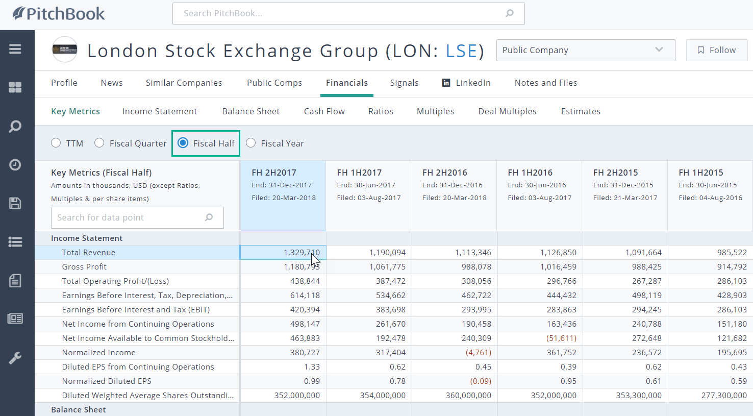Image resolution: width=753 pixels, height=416 pixels.
Task: Click the bookmark icon on Follow button
Action: pos(701,50)
